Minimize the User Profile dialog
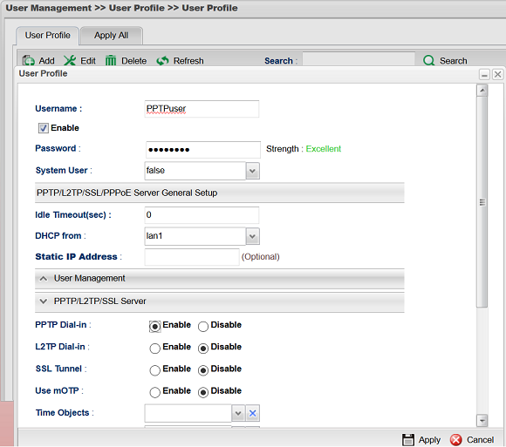The width and height of the screenshot is (506, 447). pyautogui.click(x=484, y=74)
